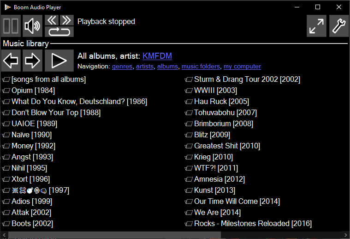Open settings wrench button

[339, 26]
